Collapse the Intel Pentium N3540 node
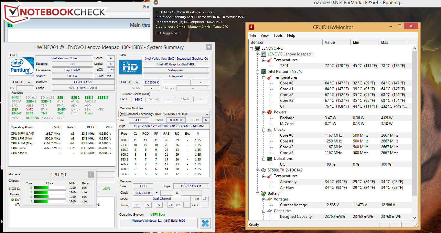 point(258,72)
